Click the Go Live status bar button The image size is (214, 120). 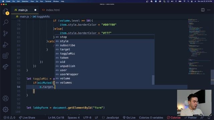point(129,118)
